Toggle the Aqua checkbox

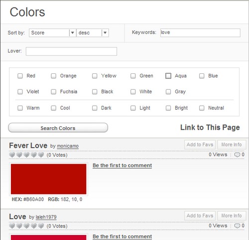168,76
